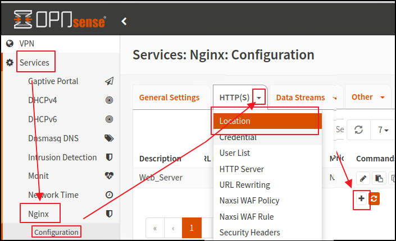
Task: Click the Dnsmasq DNS tags icon
Action: [109, 138]
